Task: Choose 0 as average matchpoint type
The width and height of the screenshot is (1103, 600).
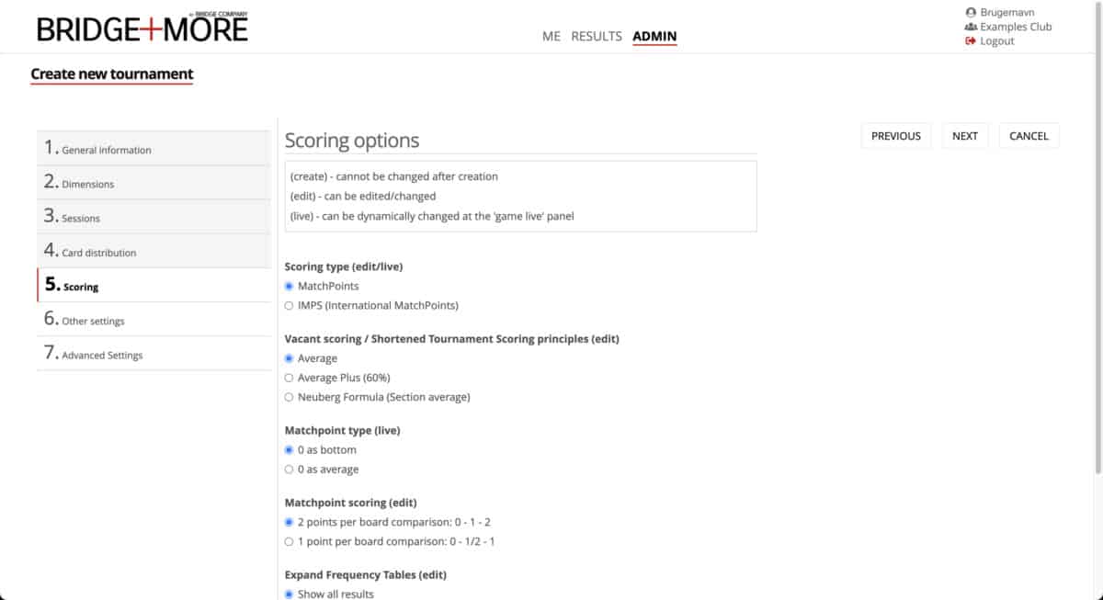Action: 290,470
